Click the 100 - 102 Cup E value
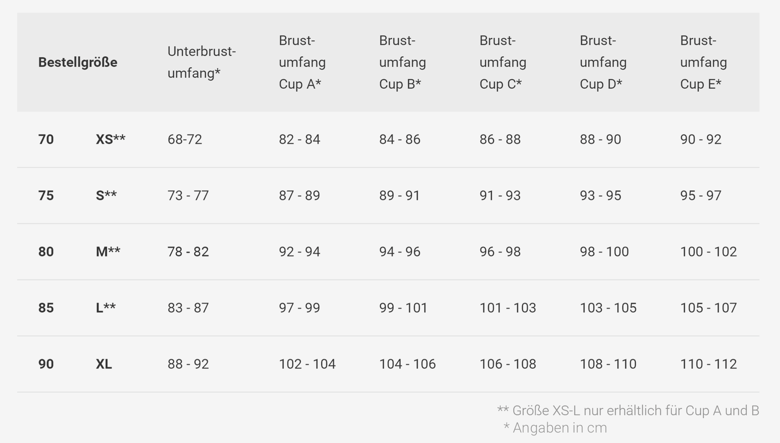The height and width of the screenshot is (443, 780). [708, 251]
